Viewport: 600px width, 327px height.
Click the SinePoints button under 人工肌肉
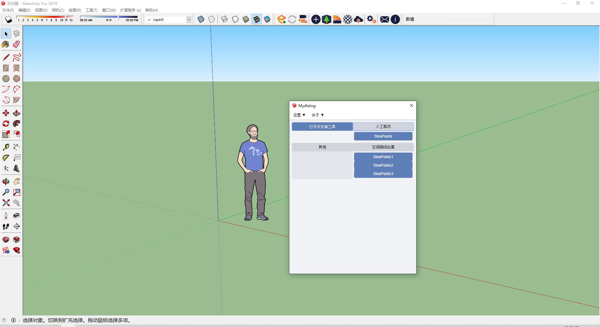coord(383,136)
